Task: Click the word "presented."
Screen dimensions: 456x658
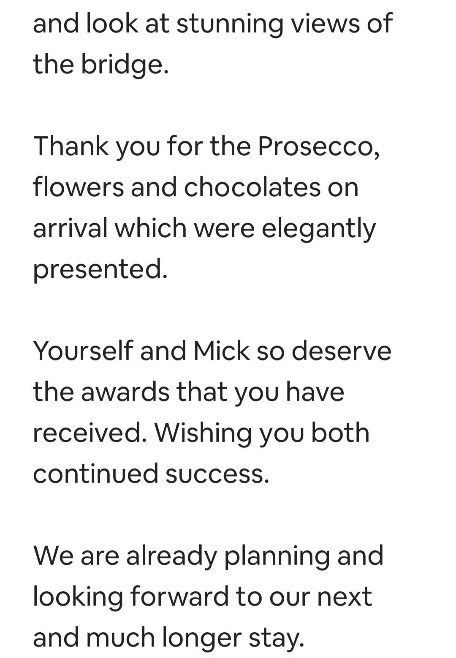Action: (x=100, y=270)
